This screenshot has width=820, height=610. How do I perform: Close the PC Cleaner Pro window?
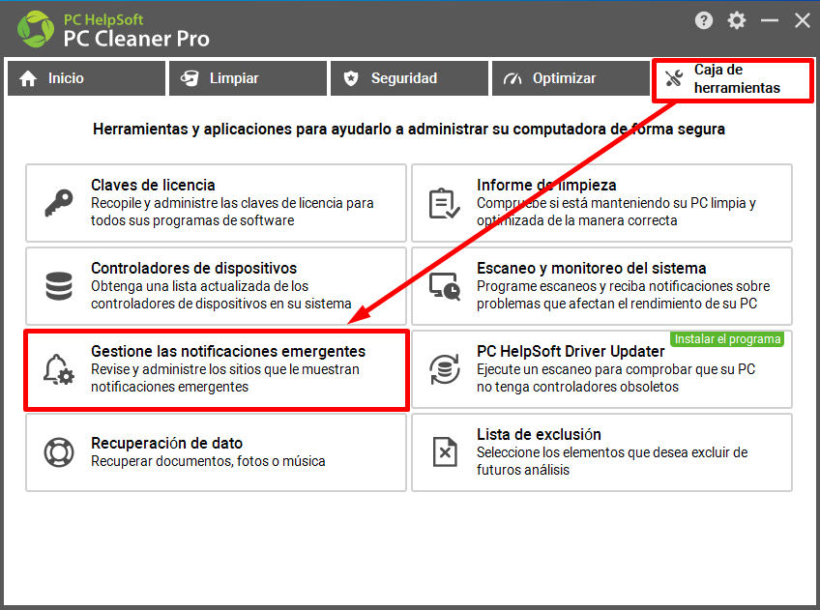tap(803, 21)
